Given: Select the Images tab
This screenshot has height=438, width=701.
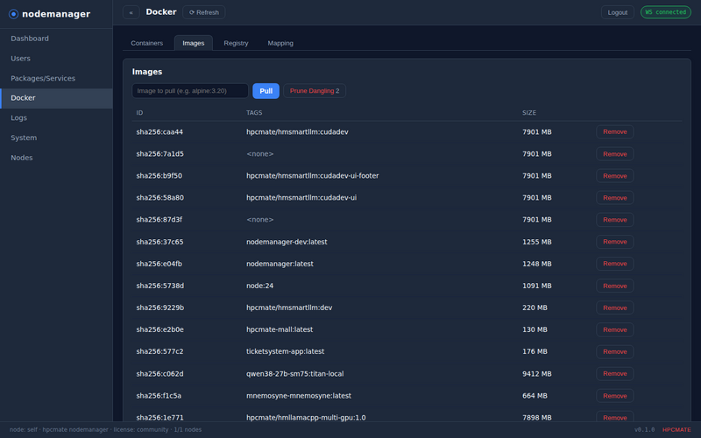Looking at the screenshot, I should tap(193, 43).
